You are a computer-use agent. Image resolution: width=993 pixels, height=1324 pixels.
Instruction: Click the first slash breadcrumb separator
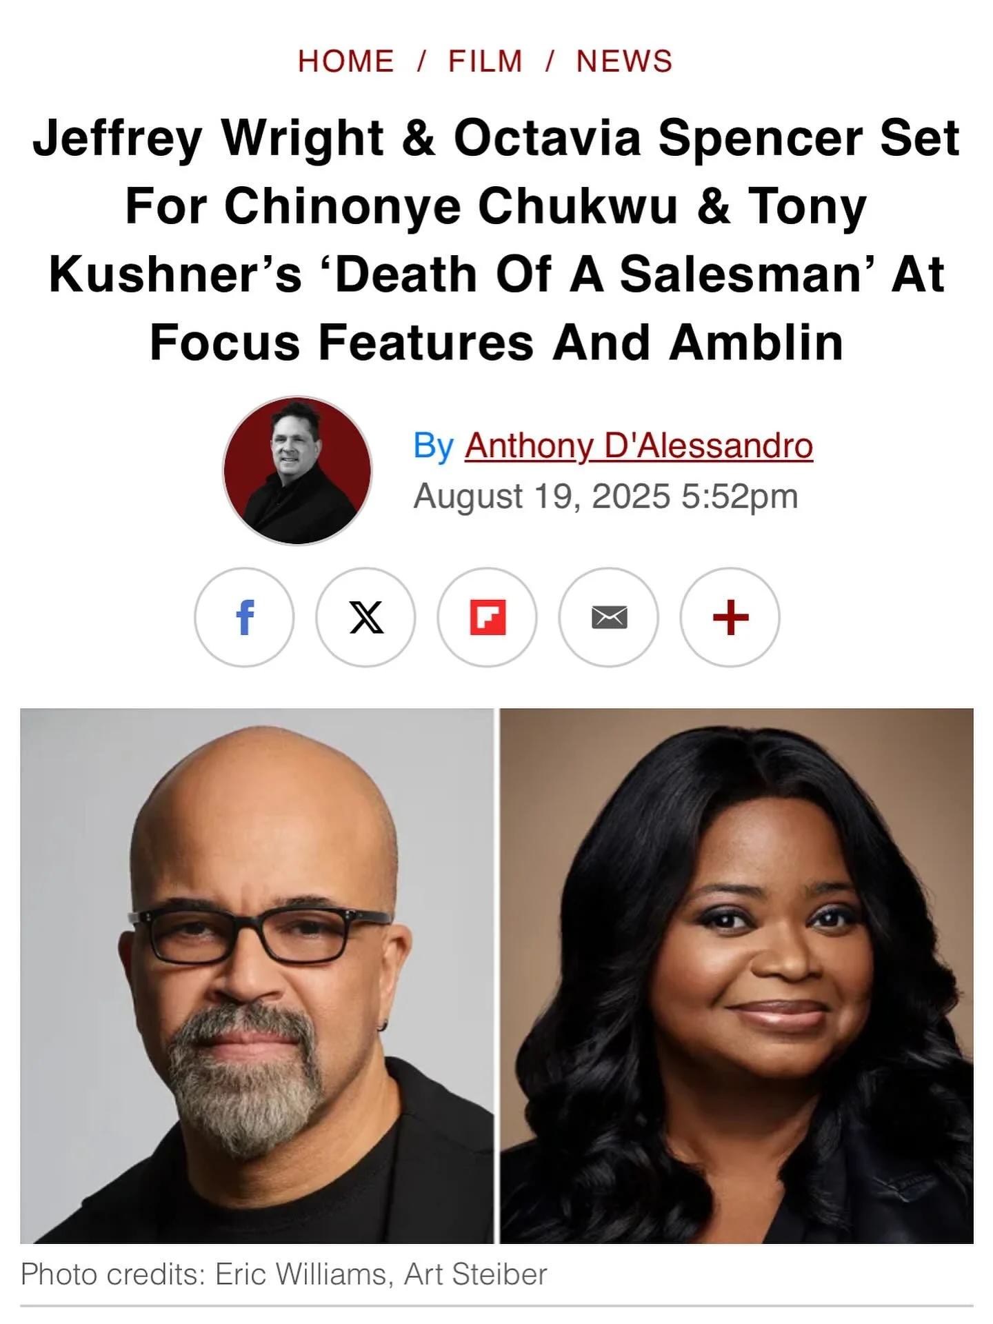421,61
